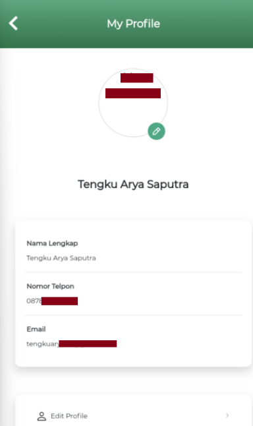Click the Nama Lengkap row in info card
Image resolution: width=253 pixels, height=426 pixels.
pyautogui.click(x=133, y=250)
